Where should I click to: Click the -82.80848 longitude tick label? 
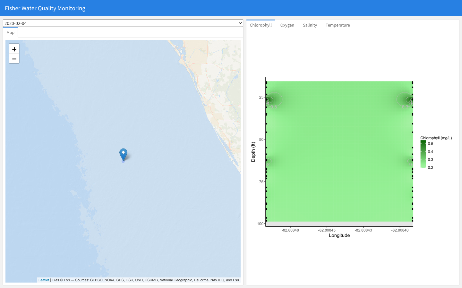(290, 230)
